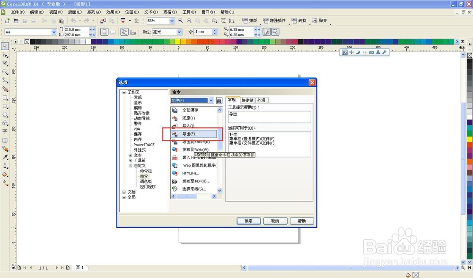Close the 选项 dialog
The height and width of the screenshot is (278, 473).
point(312,82)
